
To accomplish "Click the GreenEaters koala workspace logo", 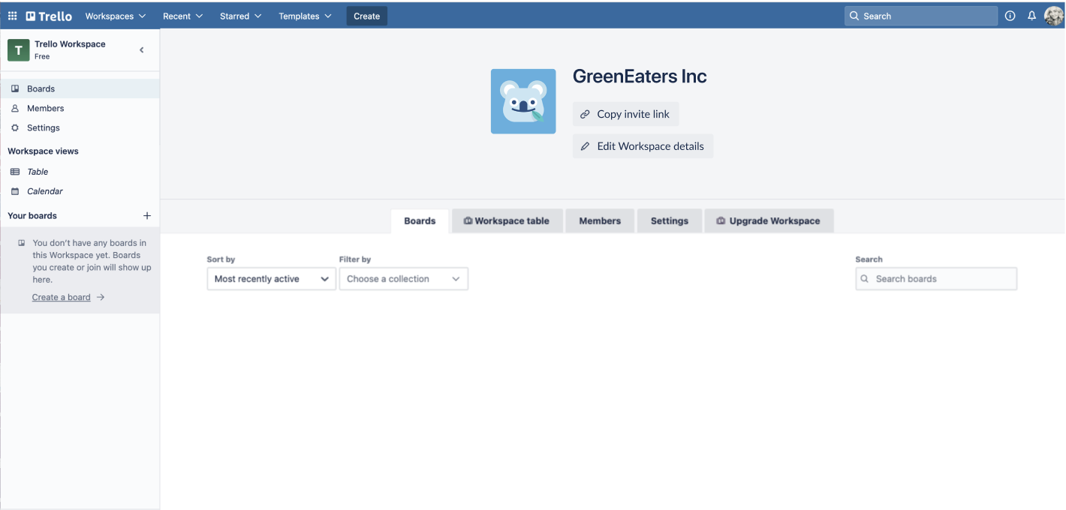I will point(523,101).
